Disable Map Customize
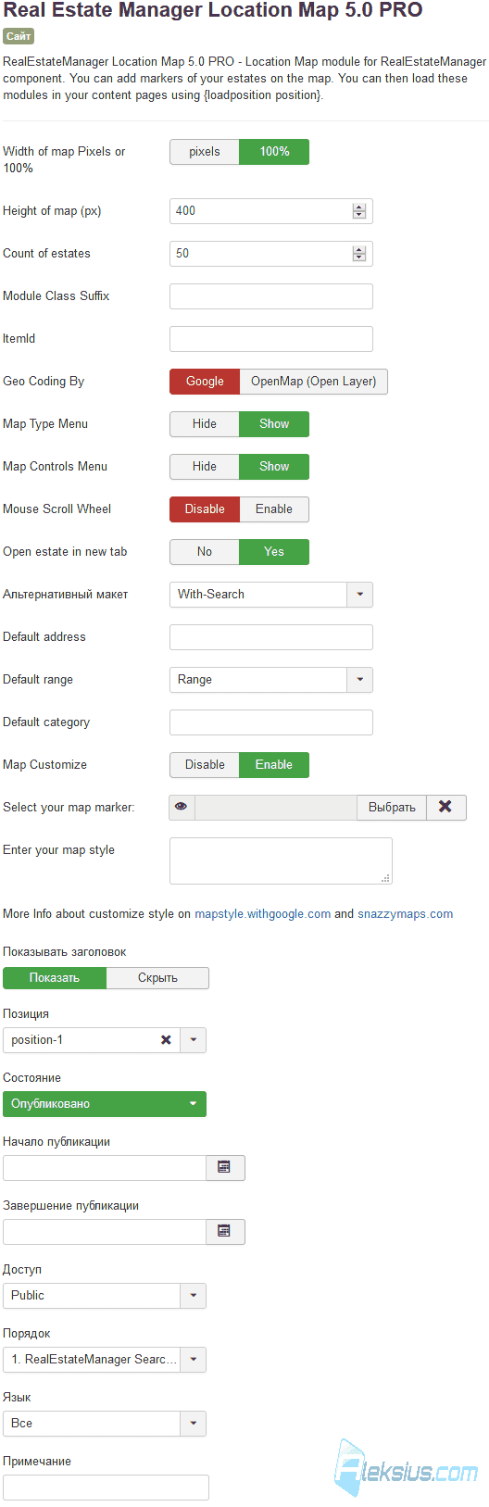The height and width of the screenshot is (1507, 489). [x=205, y=765]
